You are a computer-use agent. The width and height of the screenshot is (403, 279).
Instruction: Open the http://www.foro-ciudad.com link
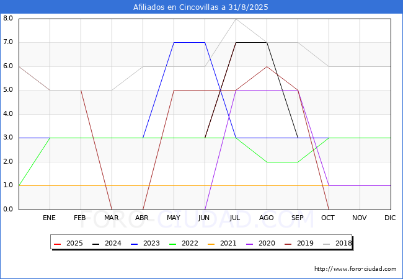[355, 269]
